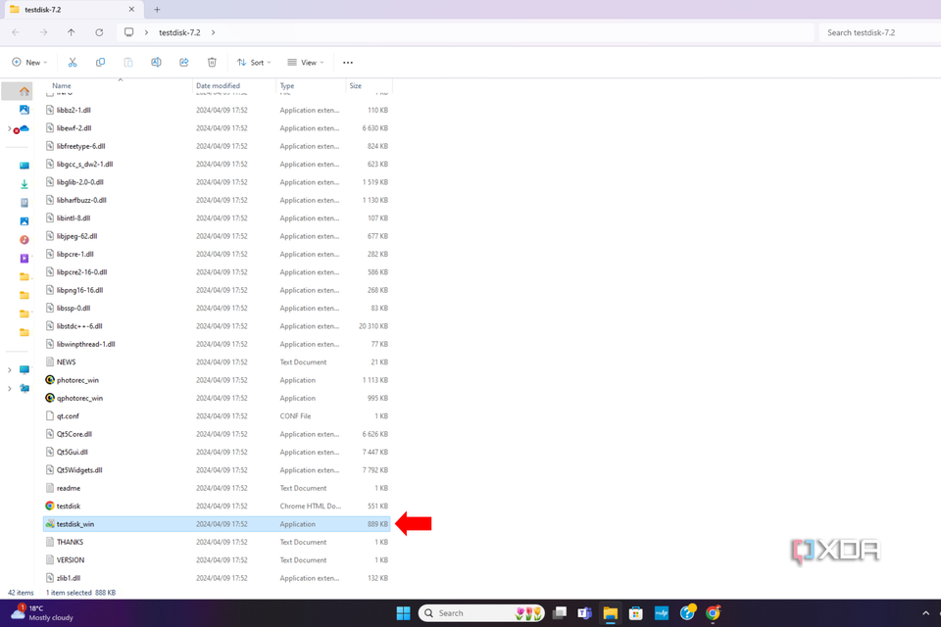
Task: Open Gallery in the navigation pane
Action: (x=24, y=110)
